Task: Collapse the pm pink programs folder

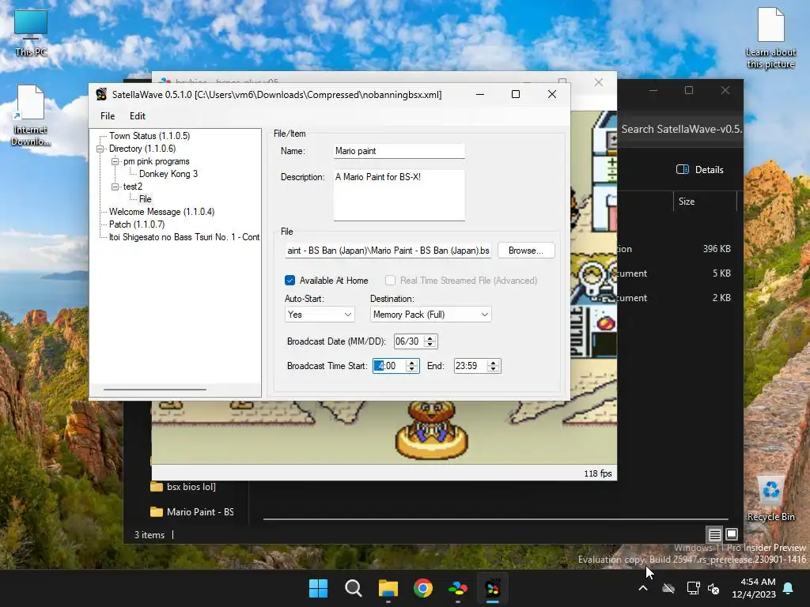Action: (x=115, y=161)
